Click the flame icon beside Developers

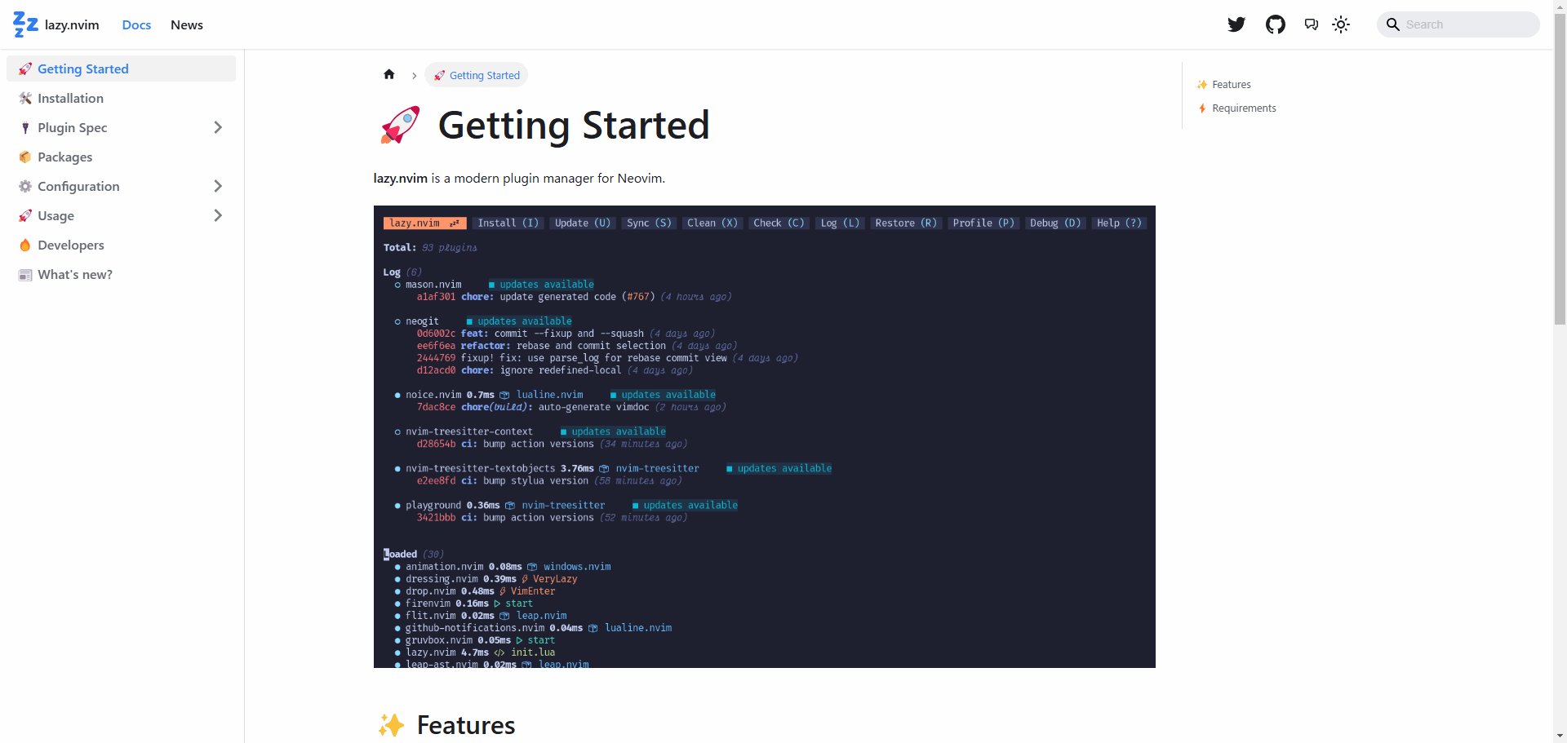[x=25, y=245]
